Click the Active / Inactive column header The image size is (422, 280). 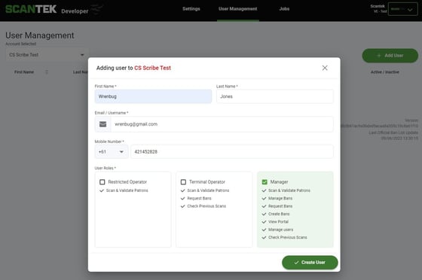click(385, 72)
